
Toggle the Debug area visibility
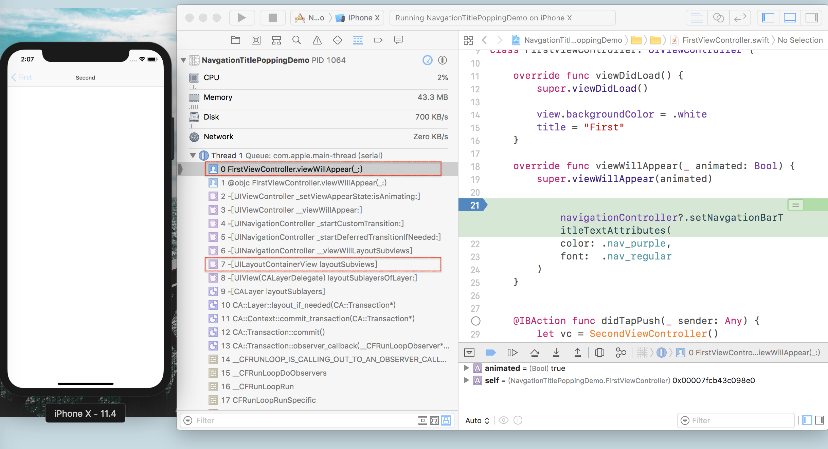pyautogui.click(x=790, y=18)
